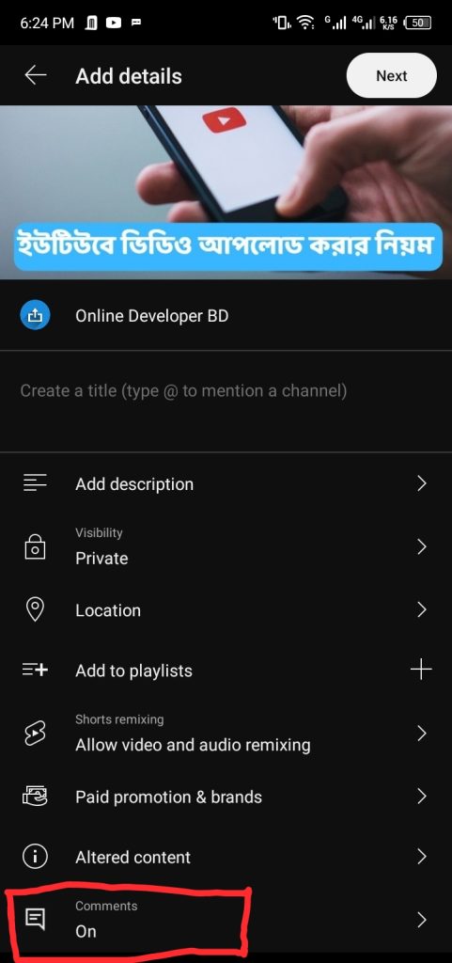
Task: Tap the visibility lock icon
Action: pyautogui.click(x=35, y=546)
